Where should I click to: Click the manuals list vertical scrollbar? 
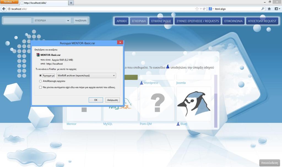click(216, 101)
